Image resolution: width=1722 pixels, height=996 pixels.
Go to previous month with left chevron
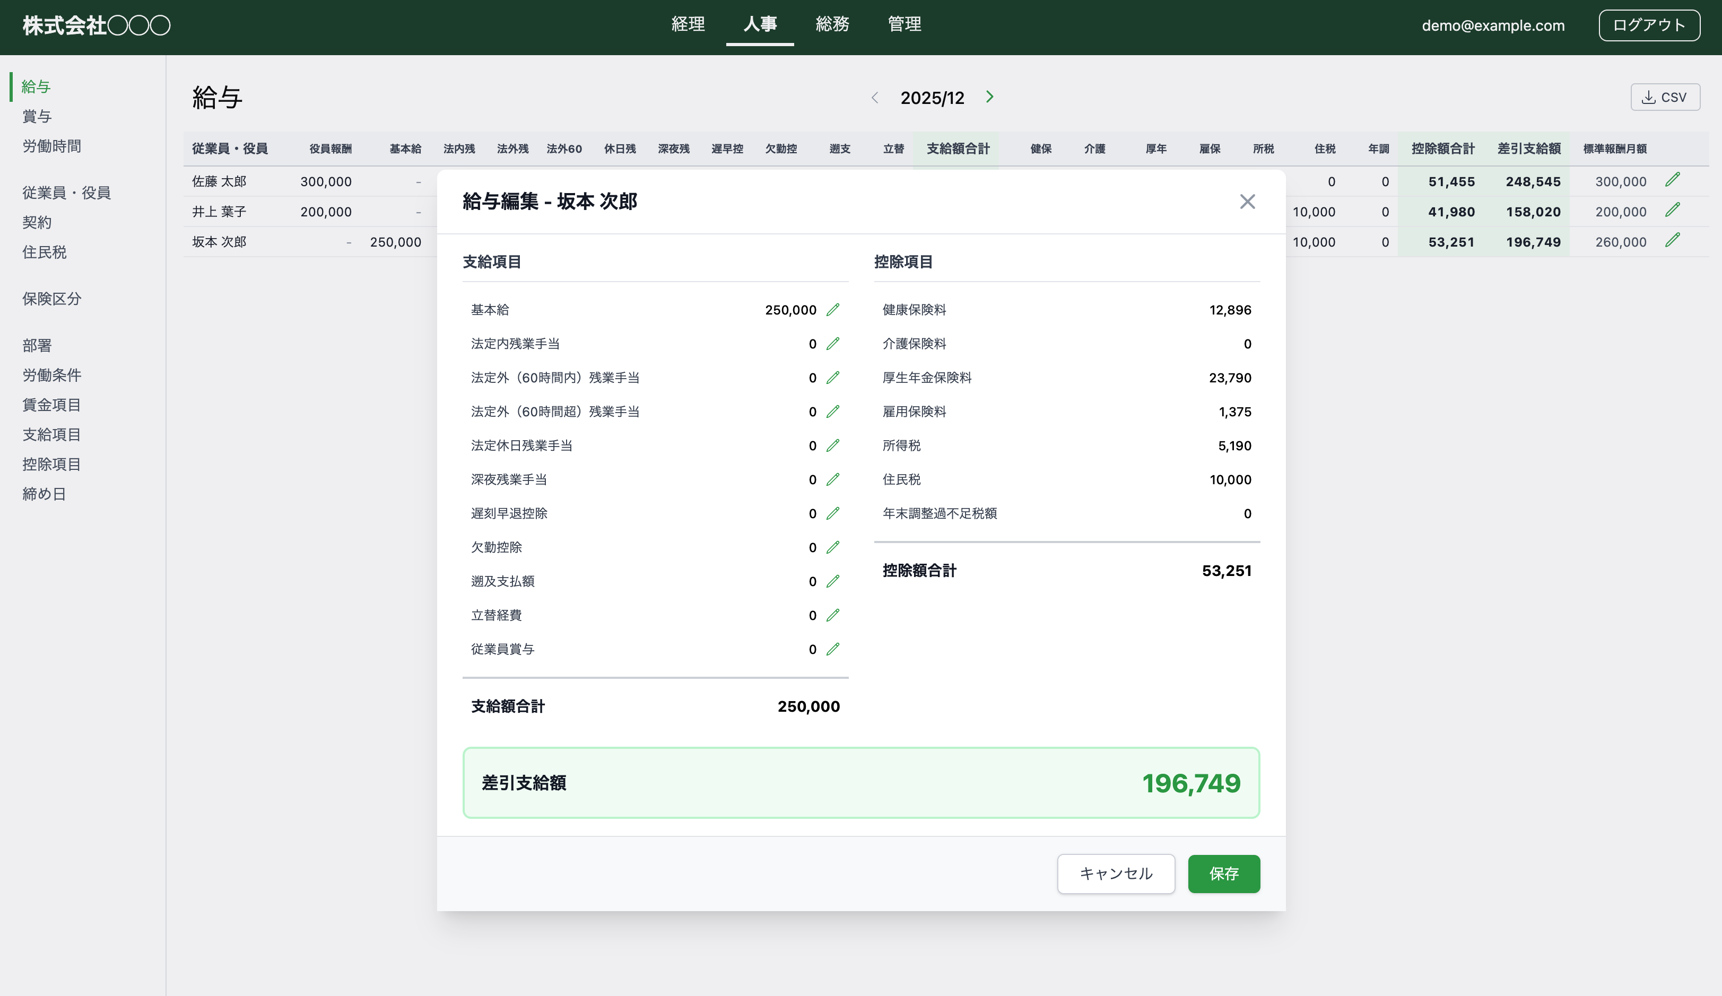(875, 97)
